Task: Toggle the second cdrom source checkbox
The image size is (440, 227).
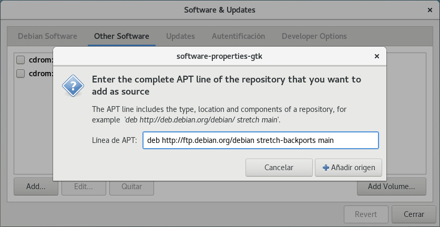Action: (21, 74)
